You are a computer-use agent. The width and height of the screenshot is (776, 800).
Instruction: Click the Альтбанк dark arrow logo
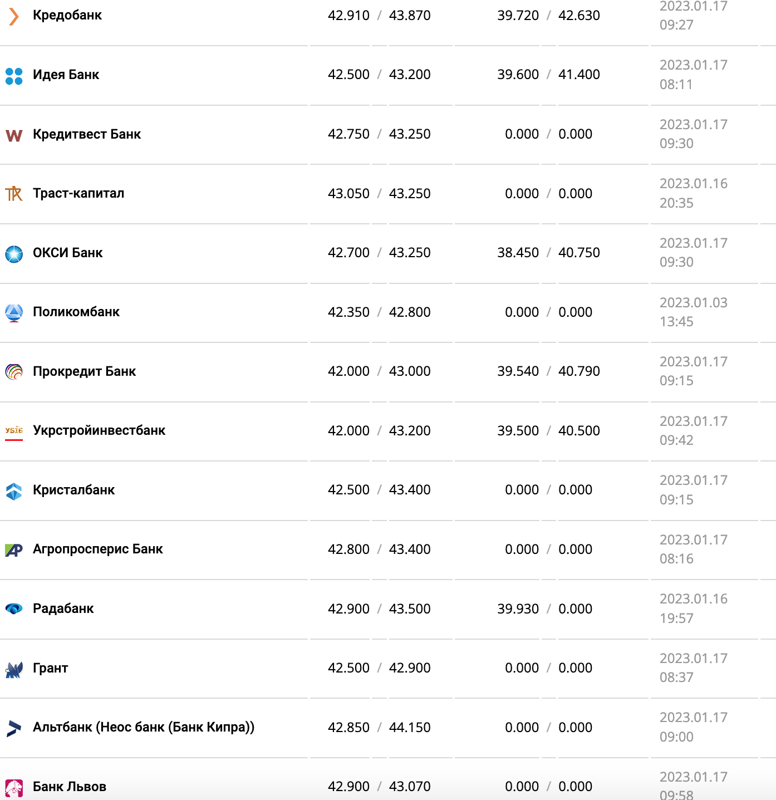pos(14,728)
